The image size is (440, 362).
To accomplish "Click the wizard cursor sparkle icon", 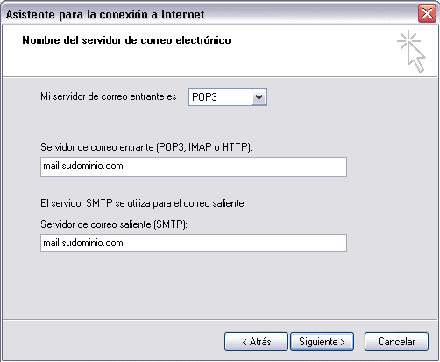I will [x=411, y=51].
